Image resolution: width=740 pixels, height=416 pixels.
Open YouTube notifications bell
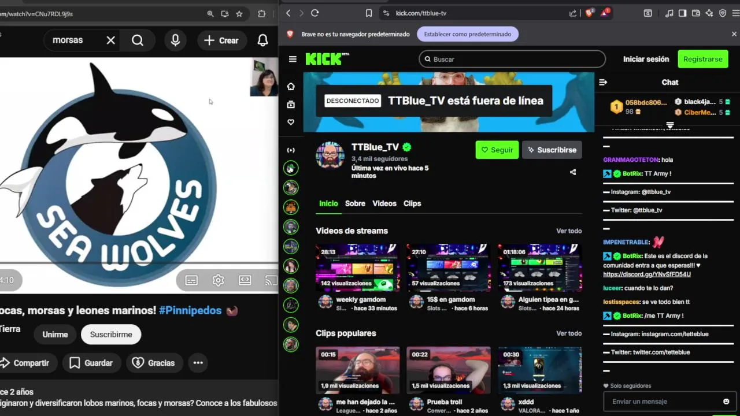262,40
